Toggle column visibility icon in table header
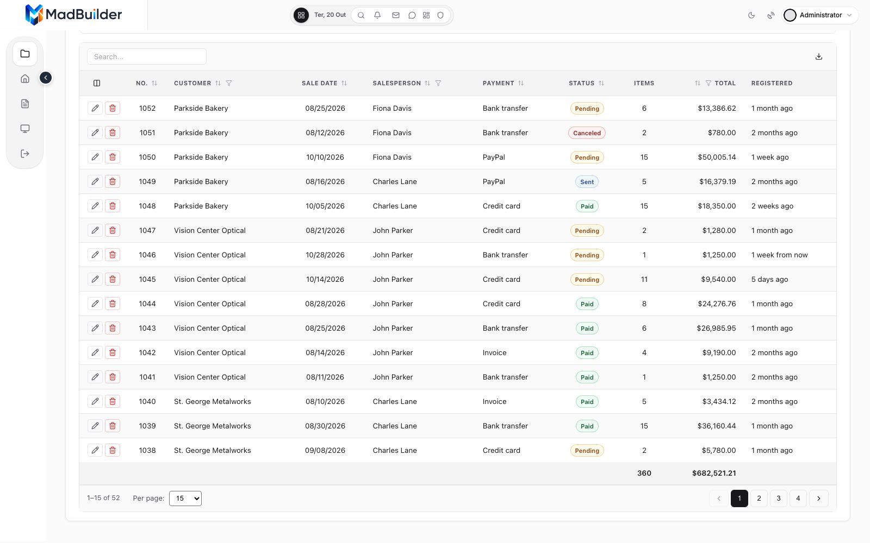The height and width of the screenshot is (543, 870). tap(97, 83)
